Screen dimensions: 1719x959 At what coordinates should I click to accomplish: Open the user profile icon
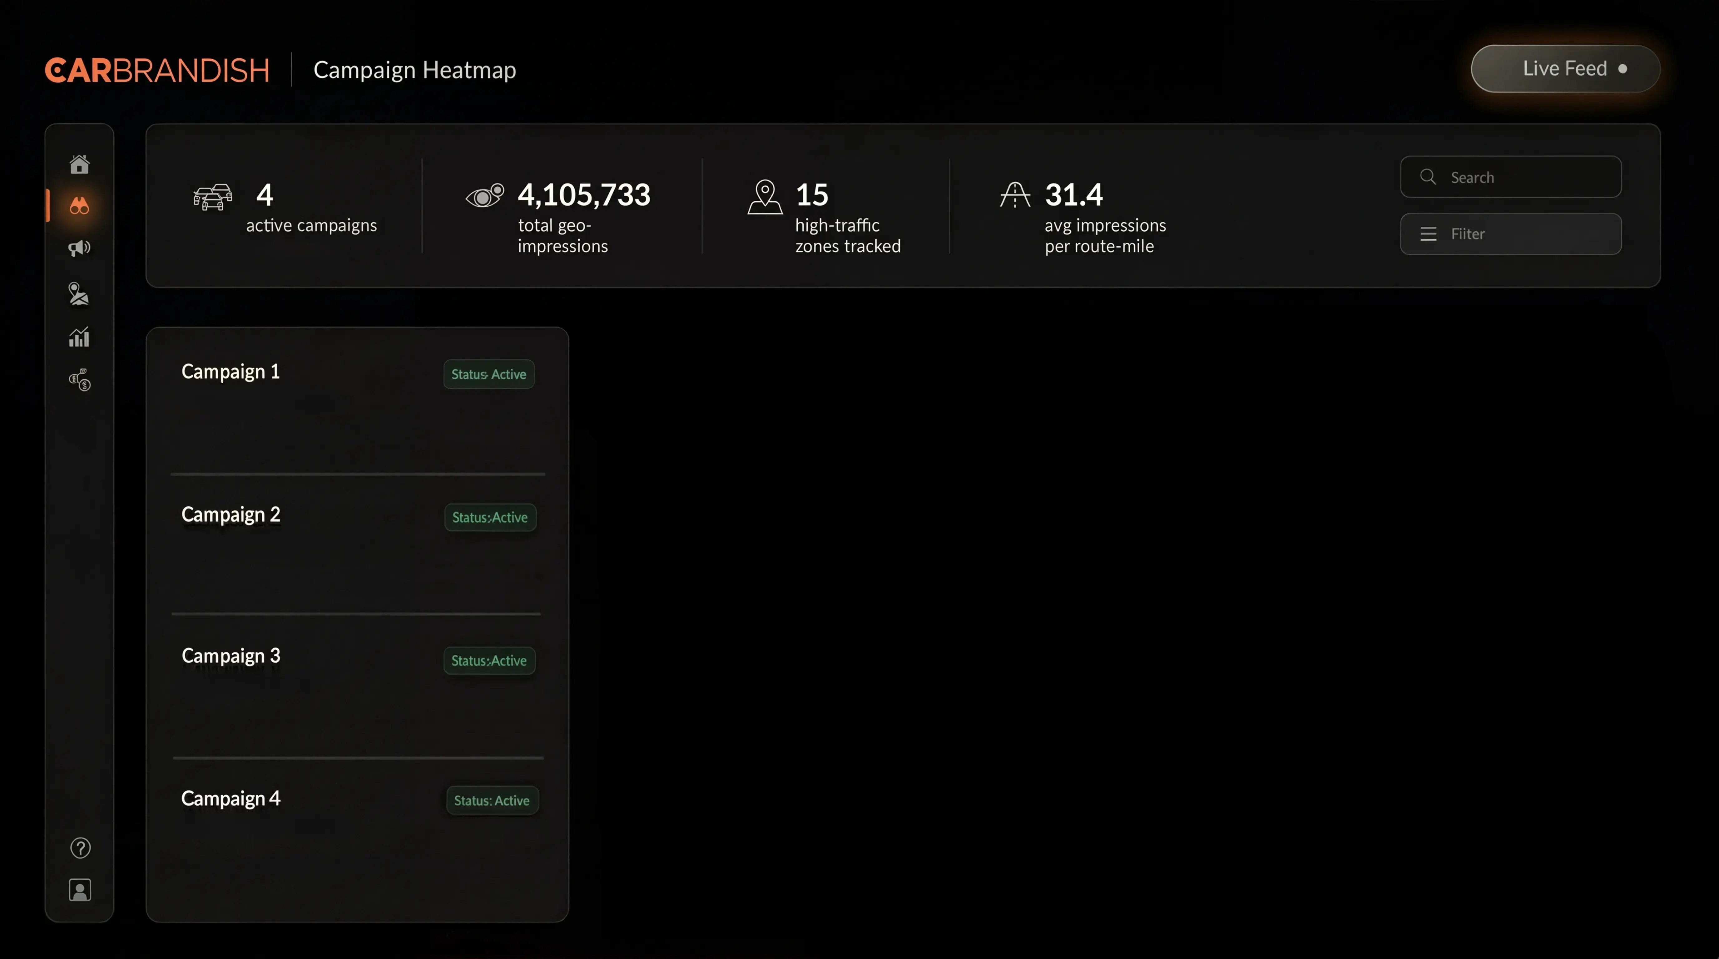click(80, 890)
